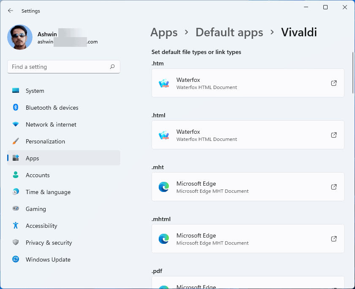
Task: Click the Vivaldi page heading
Action: [x=299, y=32]
